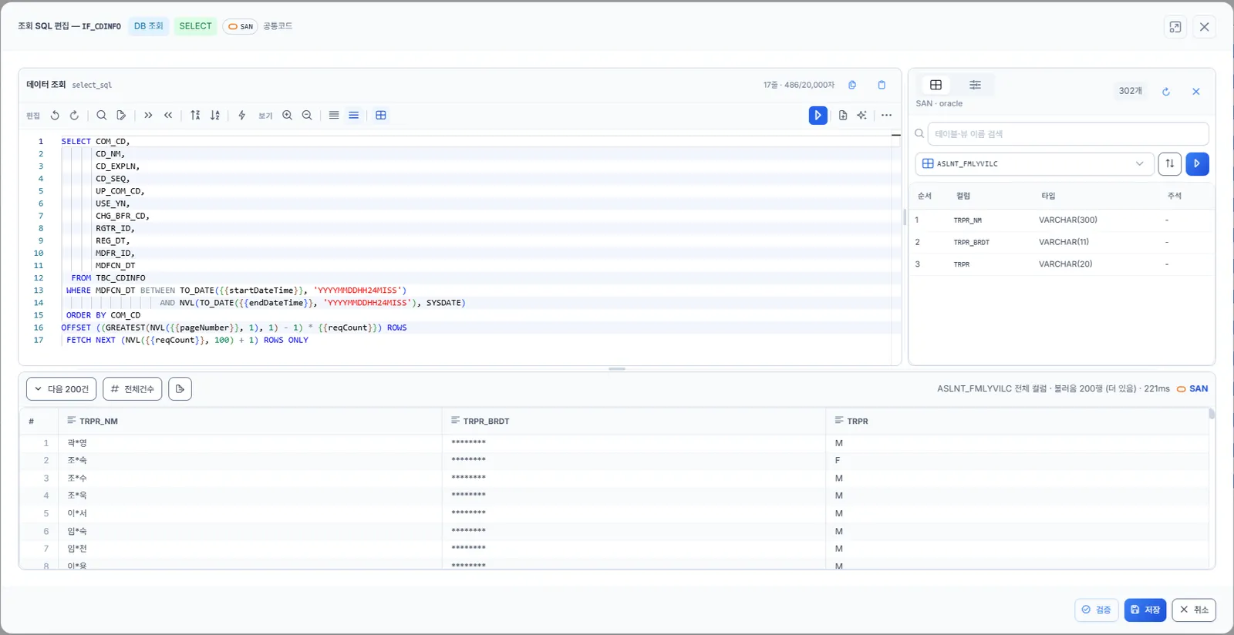The width and height of the screenshot is (1234, 635).
Task: Click the SAN link at results header right
Action: [x=1192, y=389]
